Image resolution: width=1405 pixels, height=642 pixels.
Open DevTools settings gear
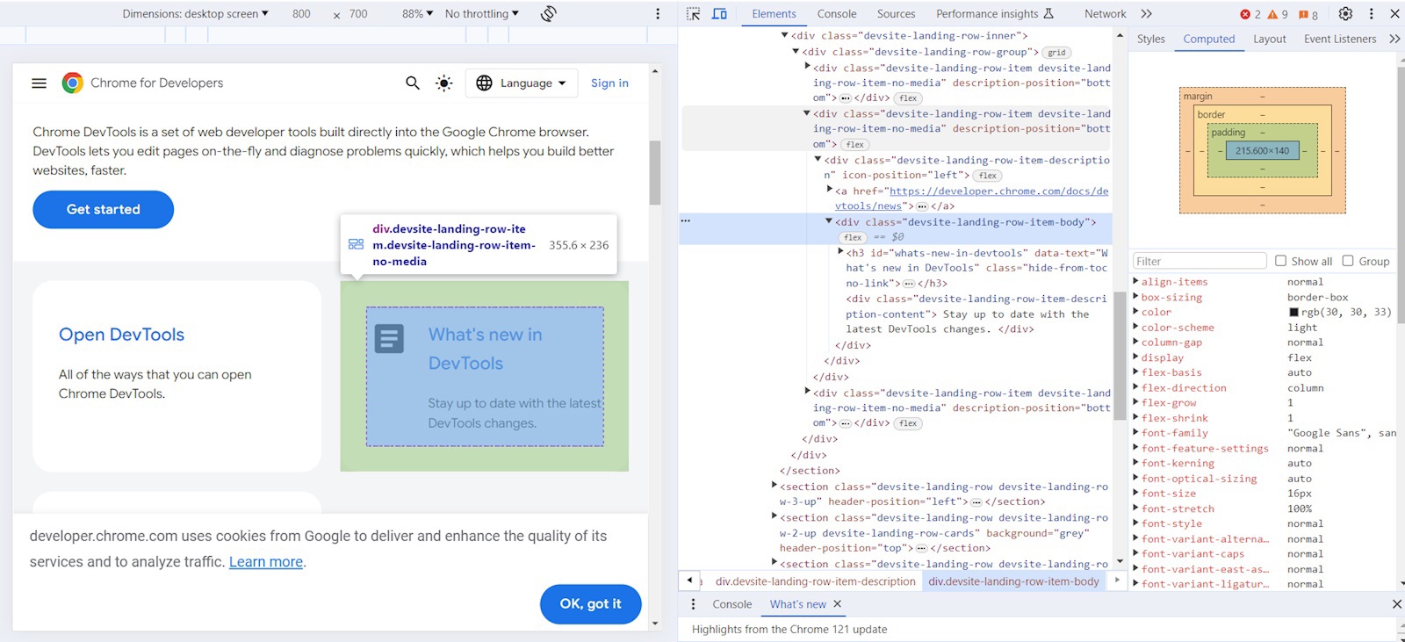tap(1345, 14)
